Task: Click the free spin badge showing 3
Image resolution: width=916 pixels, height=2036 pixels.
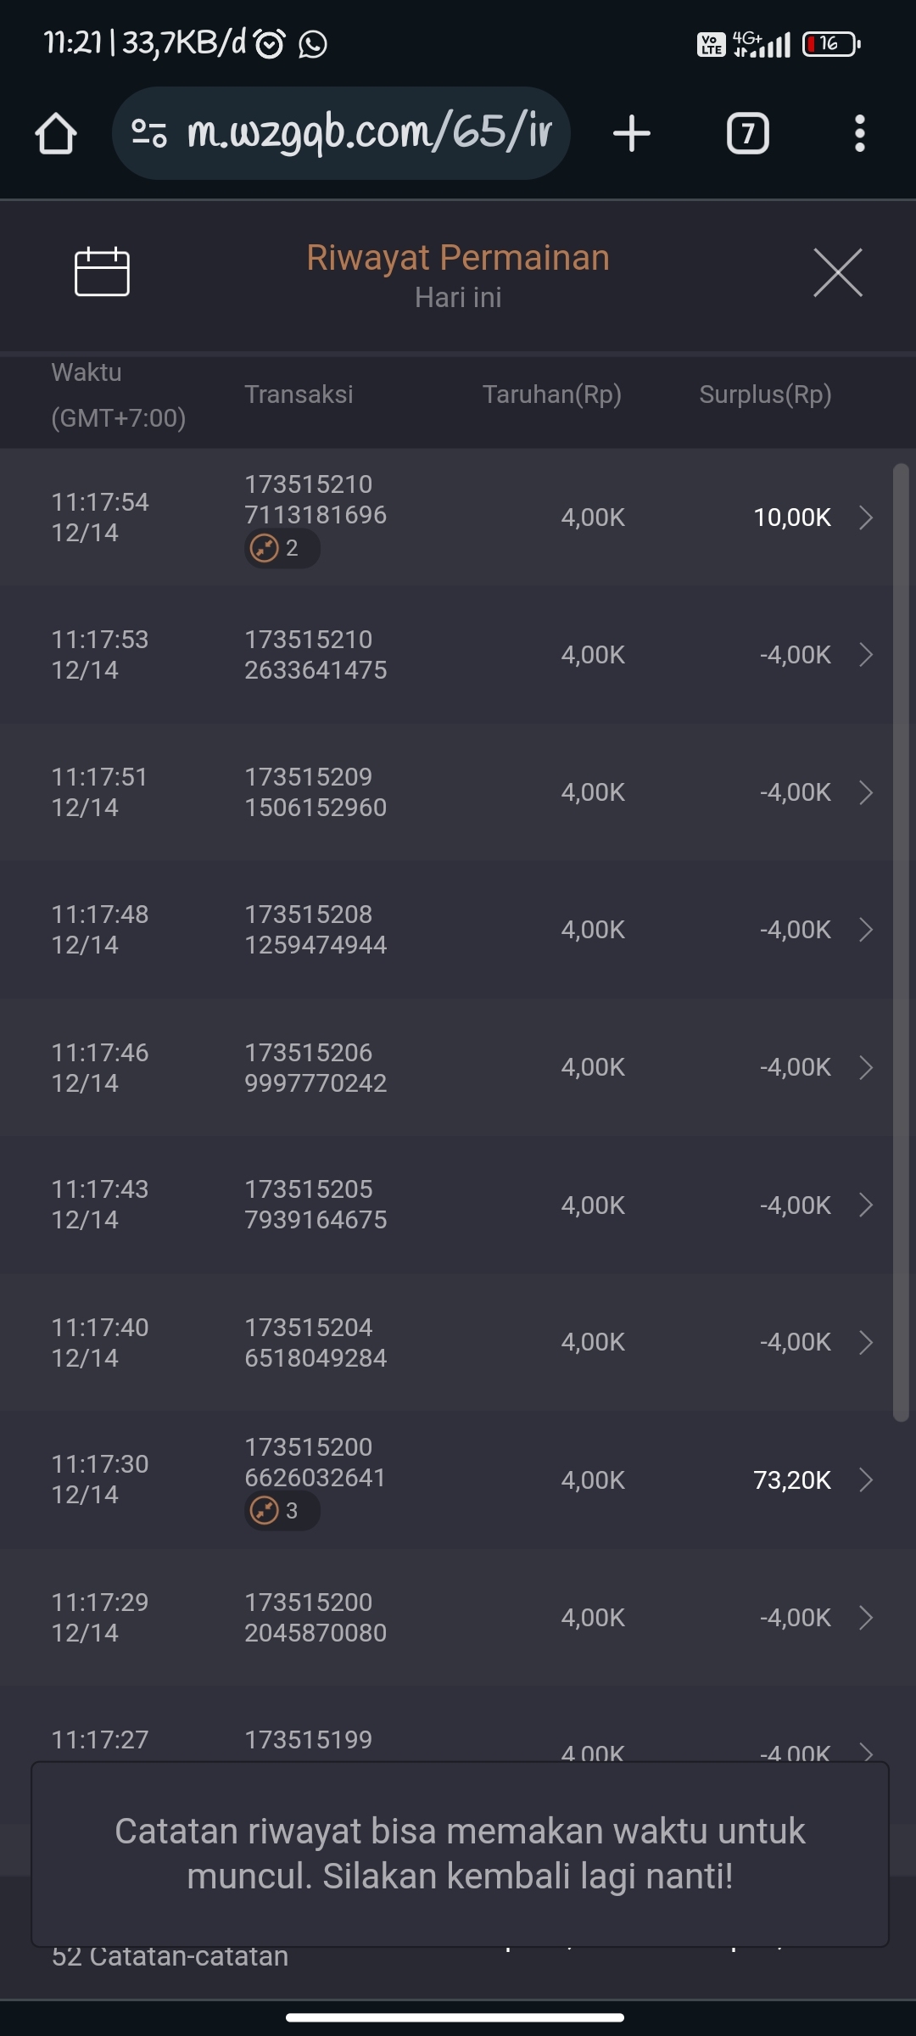Action: 282,1511
